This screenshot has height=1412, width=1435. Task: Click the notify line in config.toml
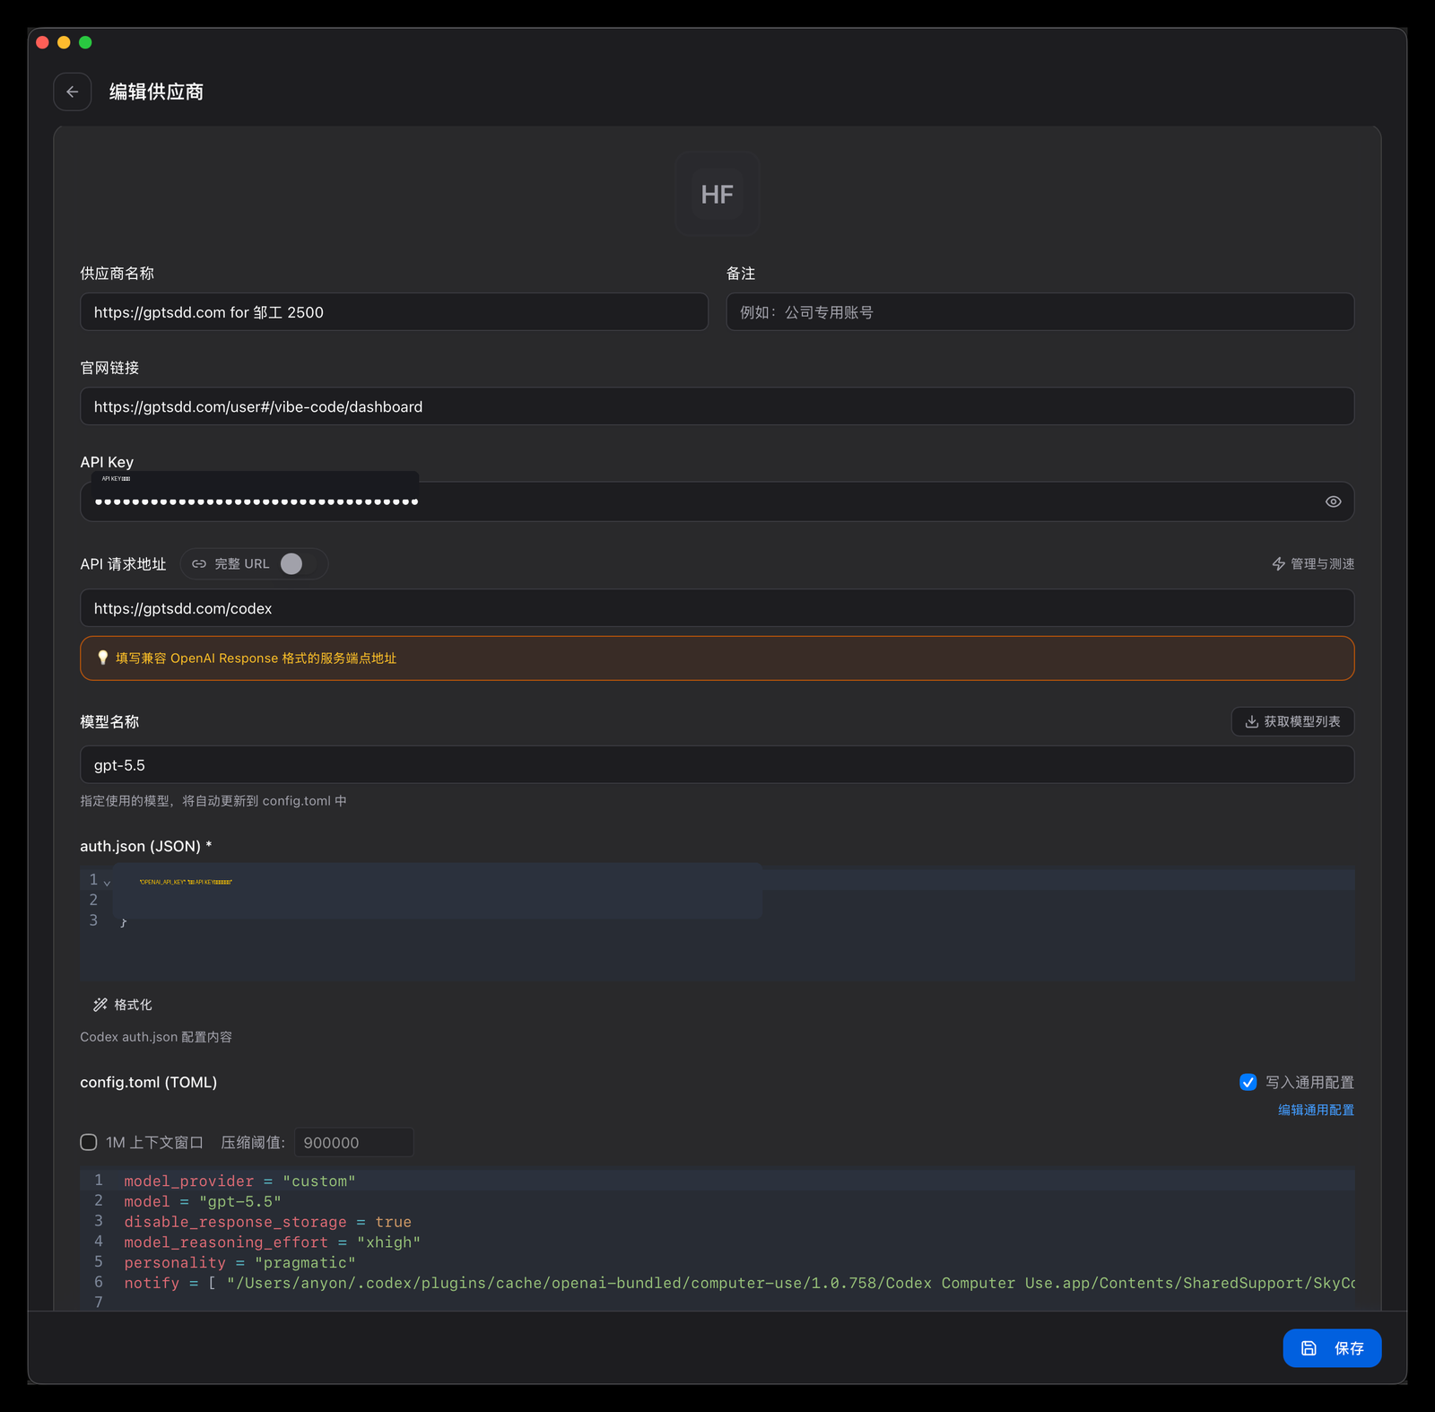pyautogui.click(x=739, y=1283)
